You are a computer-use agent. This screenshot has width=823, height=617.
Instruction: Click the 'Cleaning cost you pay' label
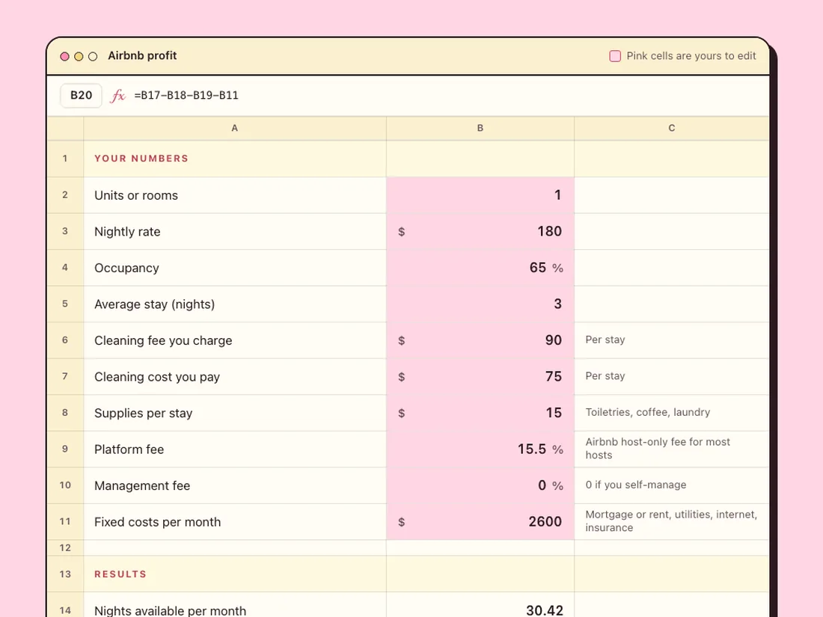point(157,377)
